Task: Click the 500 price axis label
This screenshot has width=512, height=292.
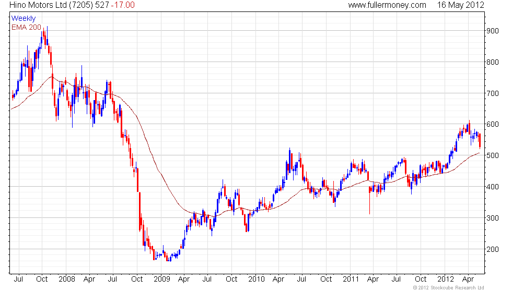Action: pos(493,156)
